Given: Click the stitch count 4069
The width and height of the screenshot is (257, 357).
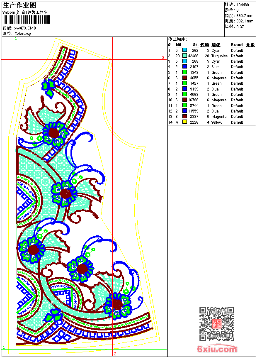Looking at the screenshot, I should click(x=194, y=95).
